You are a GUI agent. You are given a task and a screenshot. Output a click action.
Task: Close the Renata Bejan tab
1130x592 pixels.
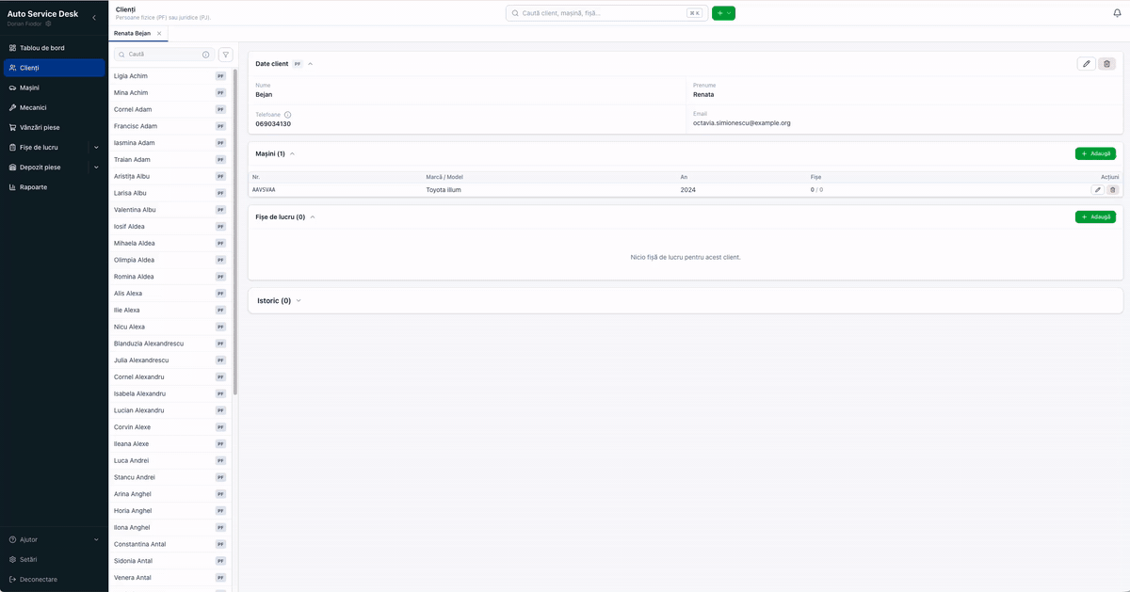[x=159, y=33]
